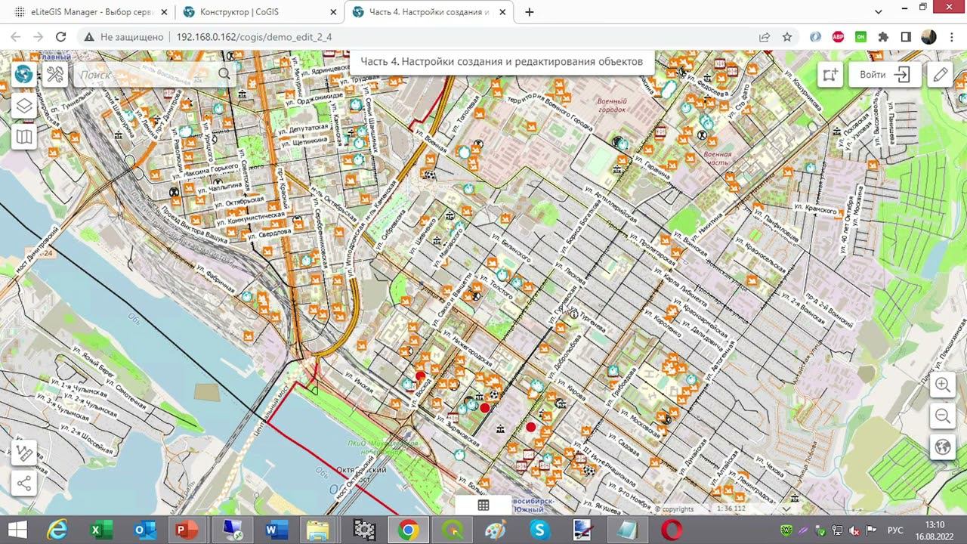Reset map to full extent globe
967x544 pixels.
(943, 447)
